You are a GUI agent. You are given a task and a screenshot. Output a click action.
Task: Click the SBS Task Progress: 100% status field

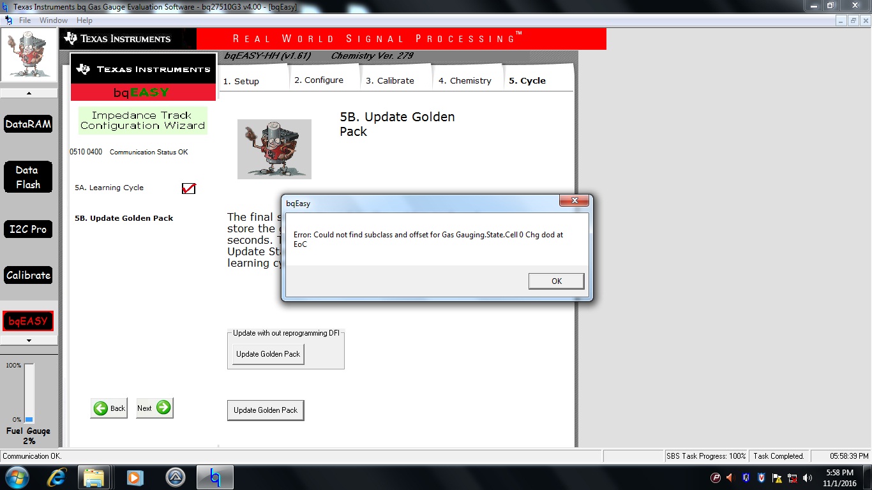click(x=706, y=456)
